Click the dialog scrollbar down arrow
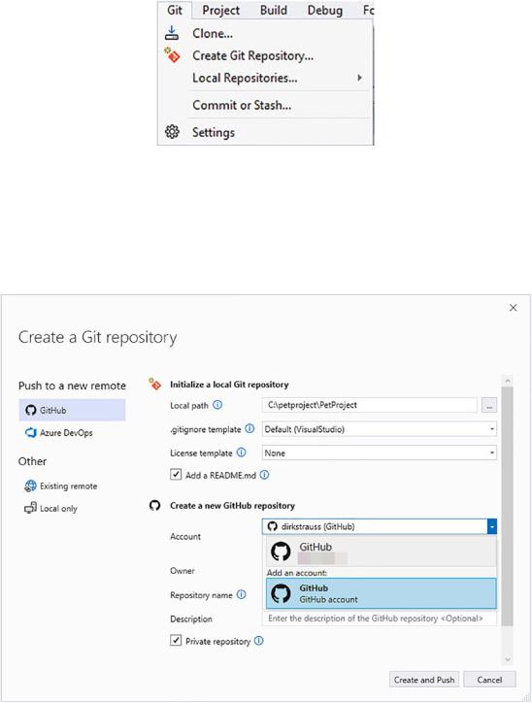This screenshot has width=532, height=703. (x=508, y=659)
